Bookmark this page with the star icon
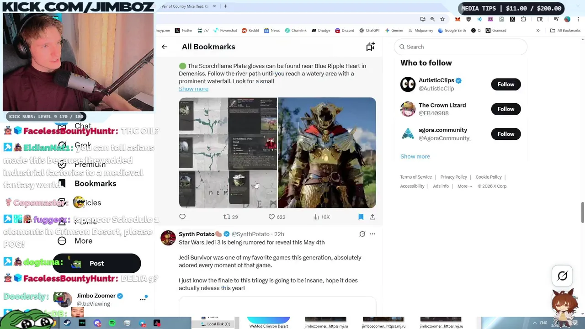585x329 pixels. 442,19
